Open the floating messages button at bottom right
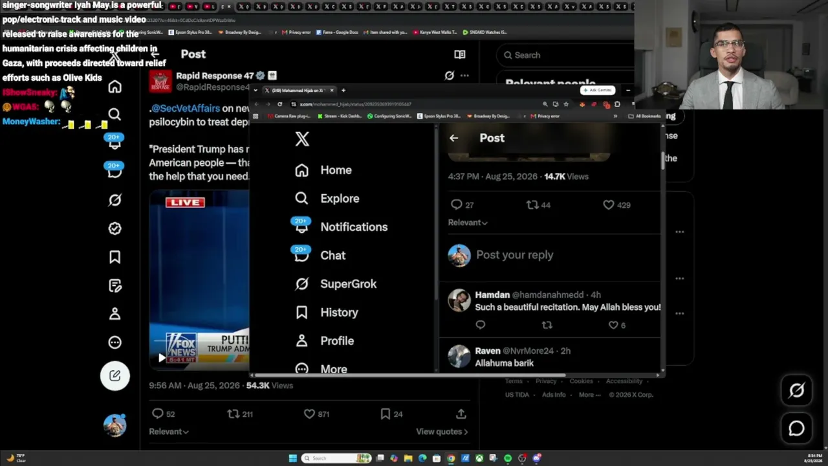The width and height of the screenshot is (828, 466). coord(796,428)
